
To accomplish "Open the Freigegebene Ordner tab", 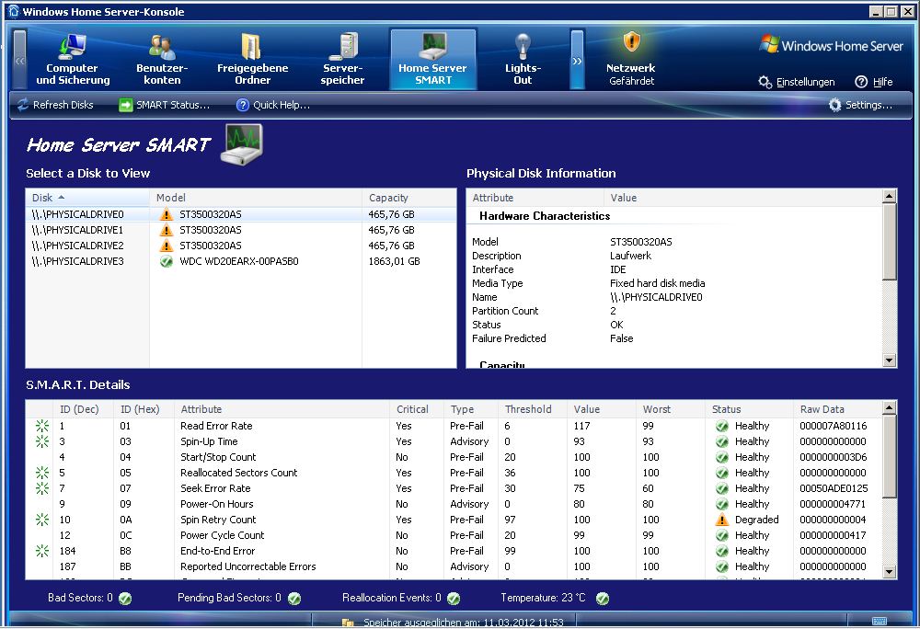I will (252, 61).
